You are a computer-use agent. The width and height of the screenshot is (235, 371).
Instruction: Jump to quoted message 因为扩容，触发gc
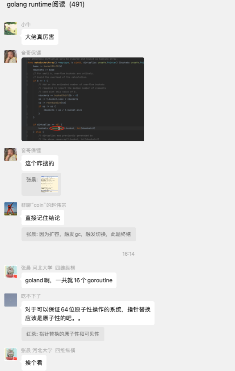click(x=79, y=234)
